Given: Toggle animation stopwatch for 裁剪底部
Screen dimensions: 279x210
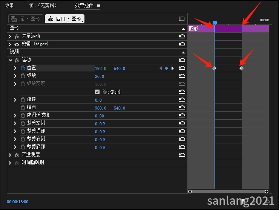Looking at the screenshot, I should click(x=23, y=147).
